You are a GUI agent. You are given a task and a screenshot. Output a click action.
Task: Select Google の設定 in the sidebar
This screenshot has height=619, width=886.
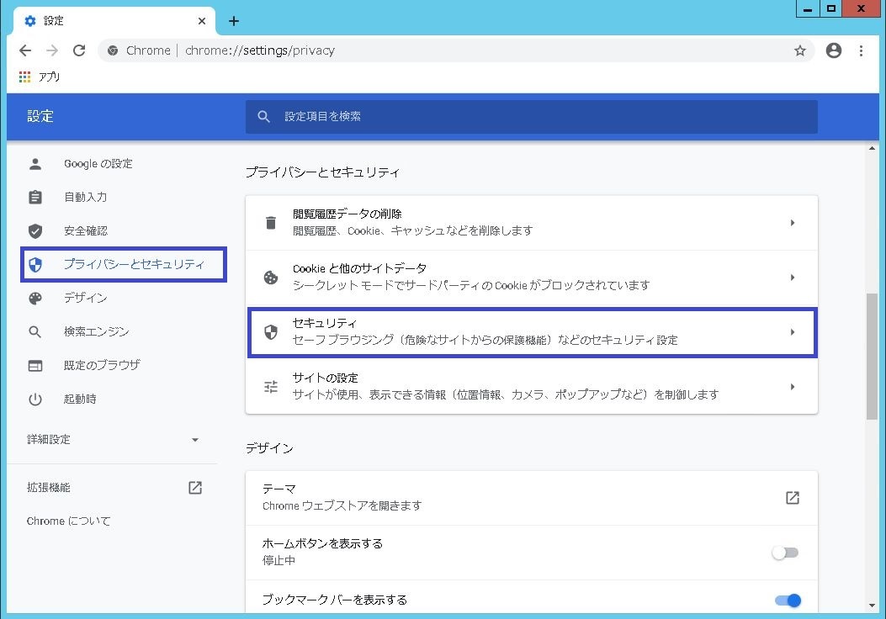click(98, 164)
